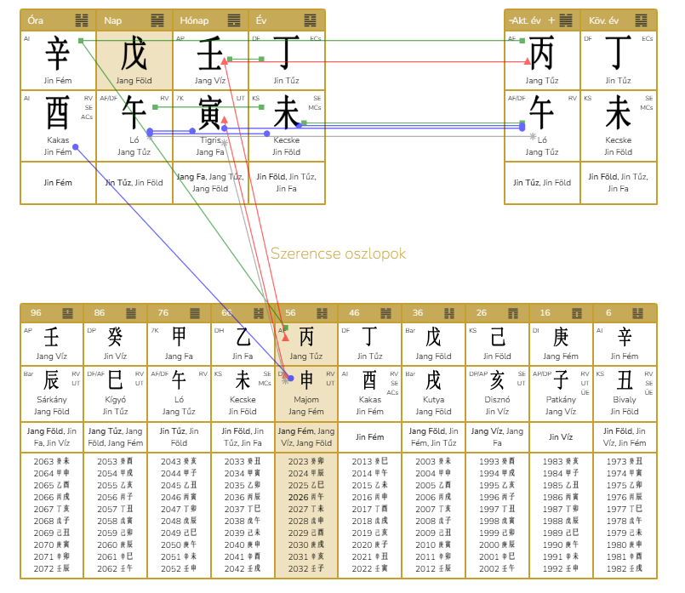Open the hexagram icon in Köv. év header
Image resolution: width=685 pixels, height=593 pixels.
tap(642, 20)
